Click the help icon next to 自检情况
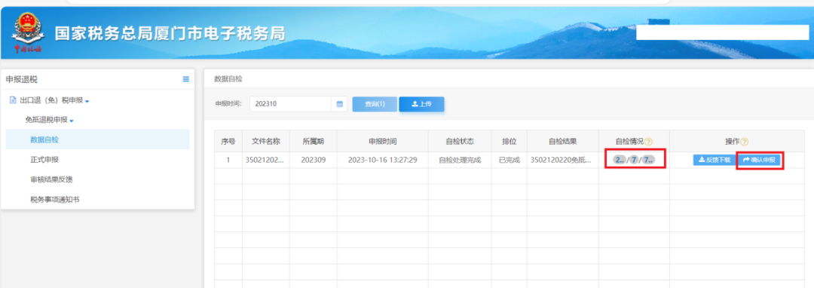The image size is (814, 288). pyautogui.click(x=649, y=142)
